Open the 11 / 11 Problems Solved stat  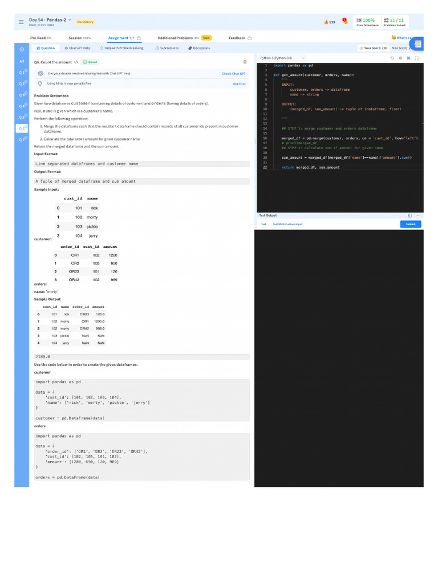coord(395,22)
